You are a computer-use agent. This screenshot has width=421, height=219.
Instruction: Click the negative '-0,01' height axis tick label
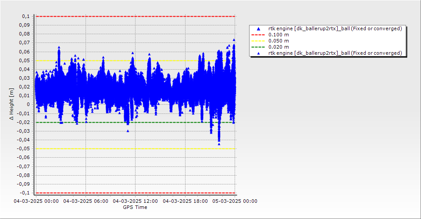24,113
